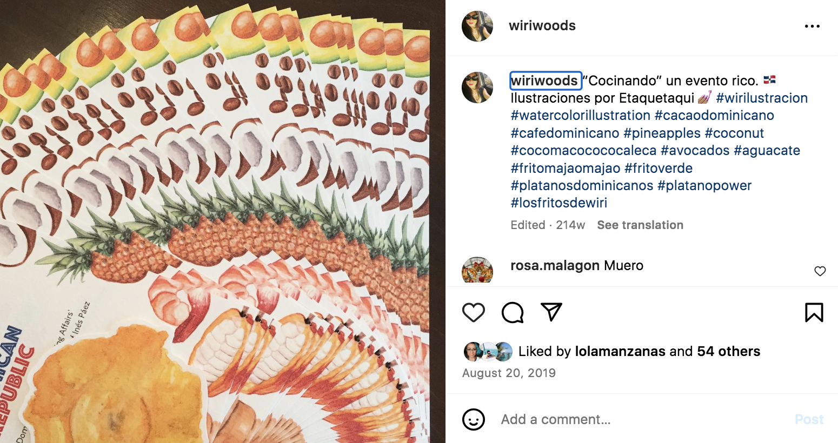
Task: Like the post with the heart icon
Action: 474,312
